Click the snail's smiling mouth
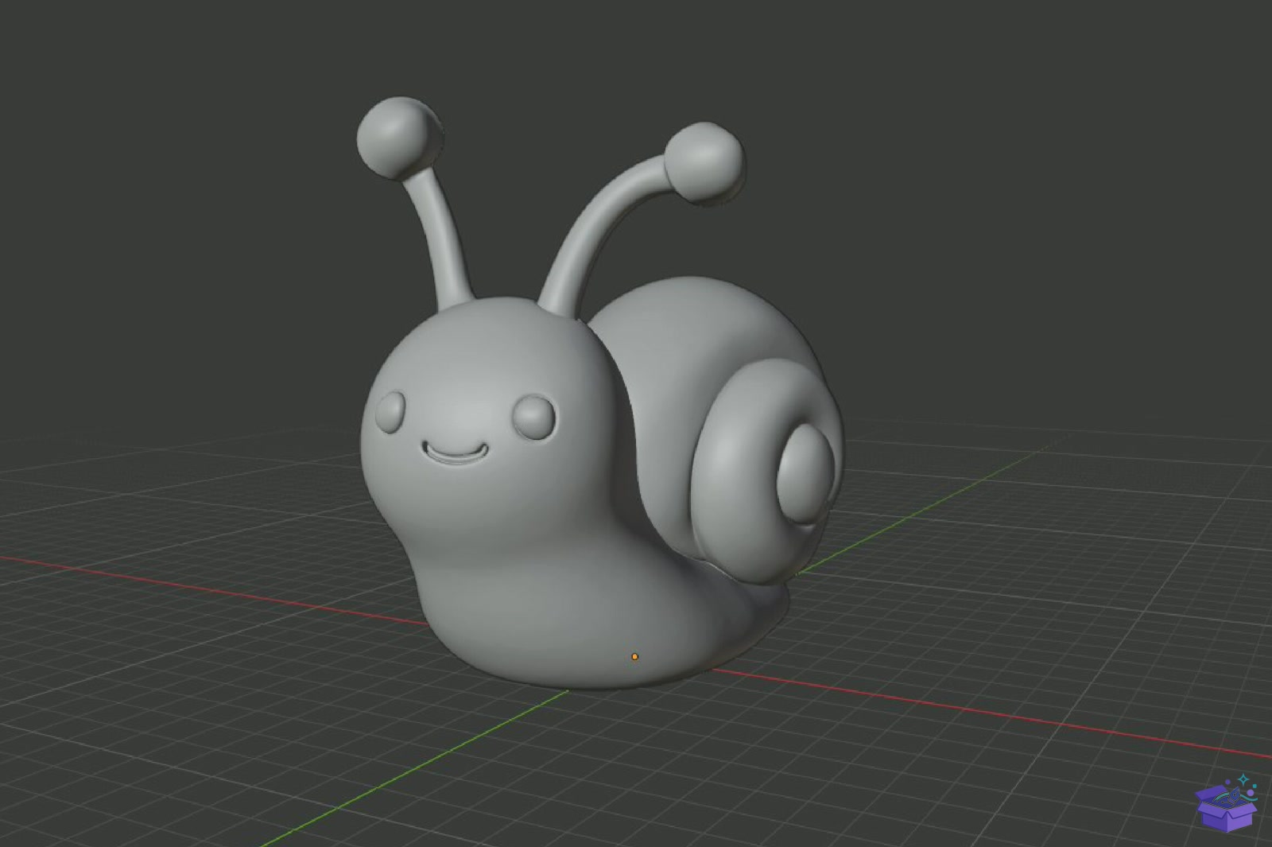 454,453
